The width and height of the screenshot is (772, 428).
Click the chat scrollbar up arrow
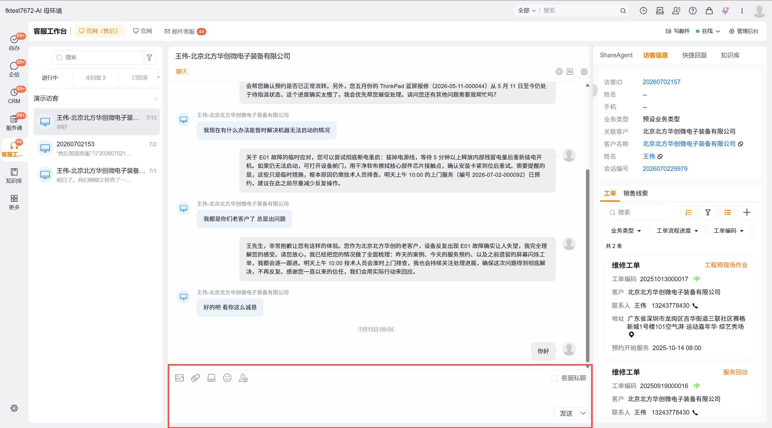click(587, 85)
